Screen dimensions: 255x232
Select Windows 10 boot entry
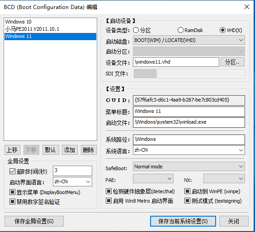click(51, 22)
